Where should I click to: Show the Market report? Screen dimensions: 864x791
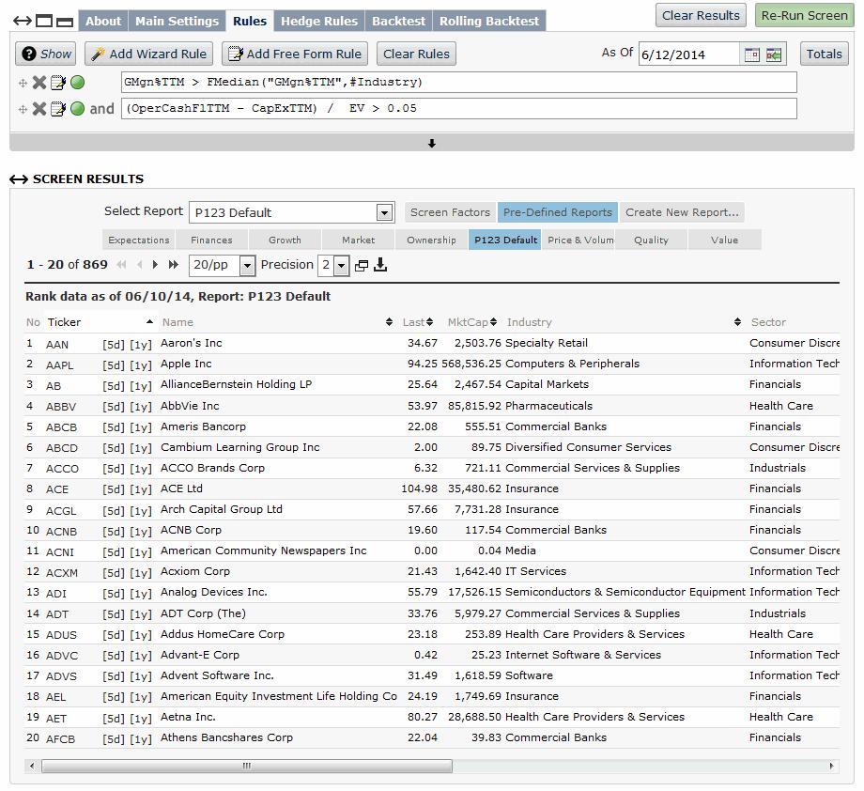pos(358,240)
